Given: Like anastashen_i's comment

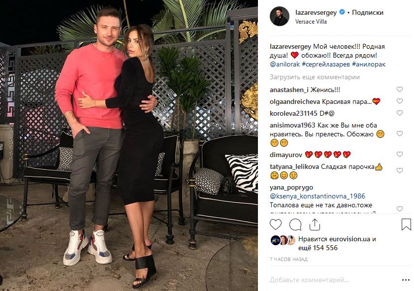Looking at the screenshot, I should click(400, 90).
